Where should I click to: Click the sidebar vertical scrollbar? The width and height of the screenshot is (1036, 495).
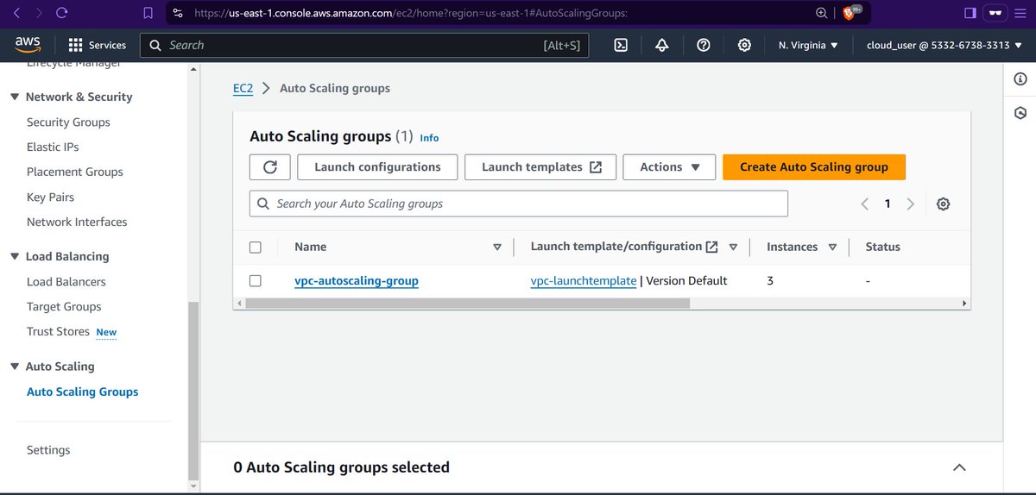193,392
